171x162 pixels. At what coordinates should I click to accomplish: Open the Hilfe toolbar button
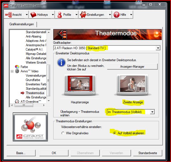point(121,15)
